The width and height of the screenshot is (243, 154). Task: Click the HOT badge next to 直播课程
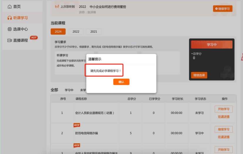point(34,37)
